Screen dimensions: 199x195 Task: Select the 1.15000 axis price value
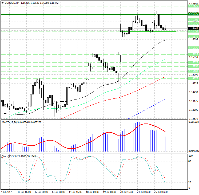(193, 74)
